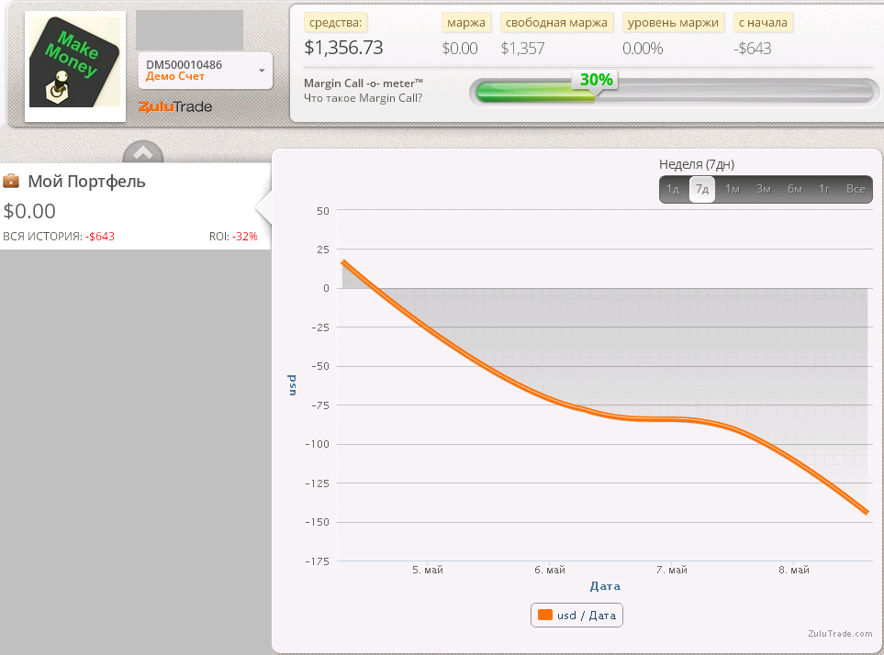Select the Мой Портфель panel heading
884x655 pixels.
pyautogui.click(x=86, y=182)
